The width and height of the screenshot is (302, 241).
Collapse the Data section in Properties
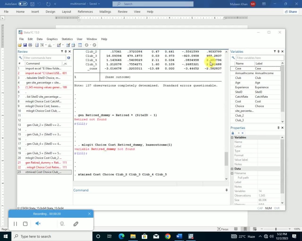coord(232,169)
